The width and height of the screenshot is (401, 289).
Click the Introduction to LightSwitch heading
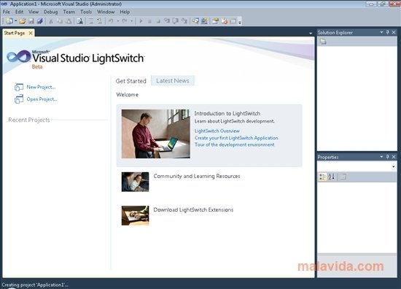(x=227, y=113)
